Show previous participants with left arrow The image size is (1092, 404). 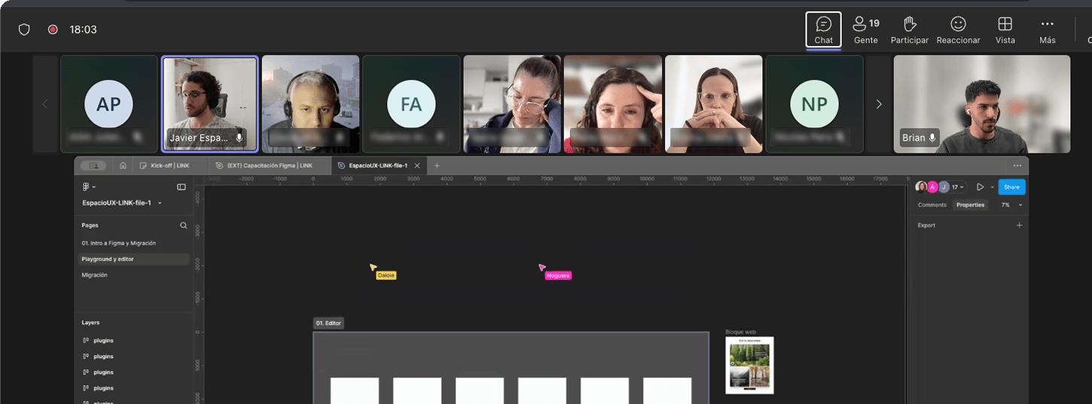(x=44, y=104)
